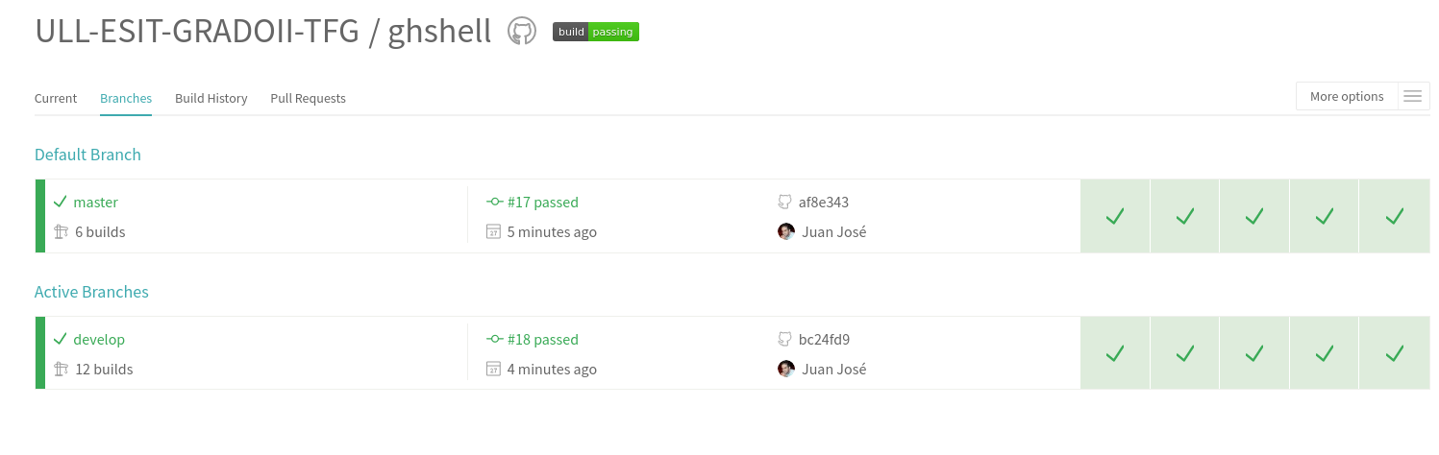Switch to the Build History tab
This screenshot has height=455, width=1439.
click(x=211, y=98)
